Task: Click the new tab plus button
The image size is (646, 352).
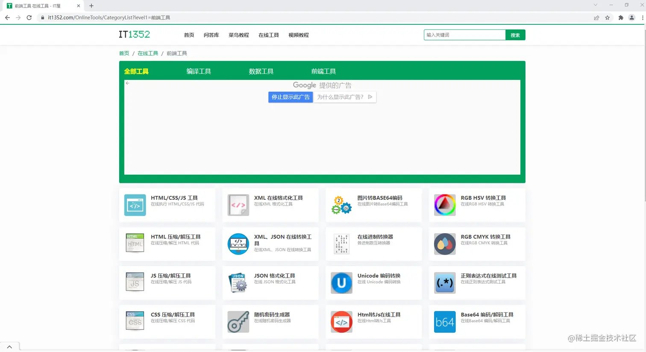Action: tap(91, 6)
